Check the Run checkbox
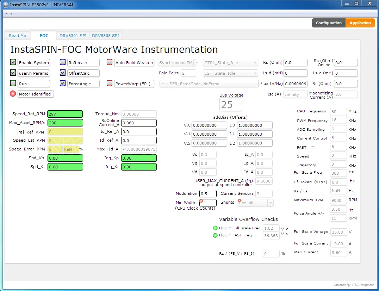379x291 pixels. pos(13,83)
